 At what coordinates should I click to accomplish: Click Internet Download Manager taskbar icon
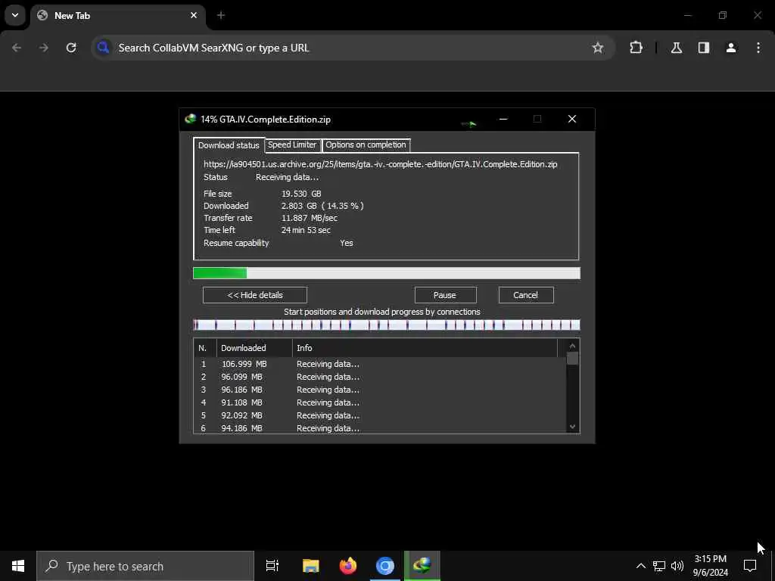pos(422,566)
